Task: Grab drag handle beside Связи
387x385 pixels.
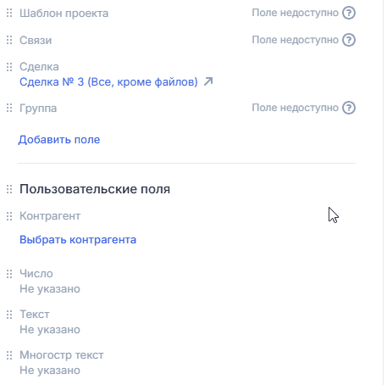Action: (x=9, y=40)
